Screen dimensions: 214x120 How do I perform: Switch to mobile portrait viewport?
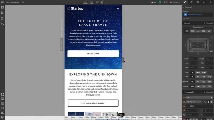[102, 2]
